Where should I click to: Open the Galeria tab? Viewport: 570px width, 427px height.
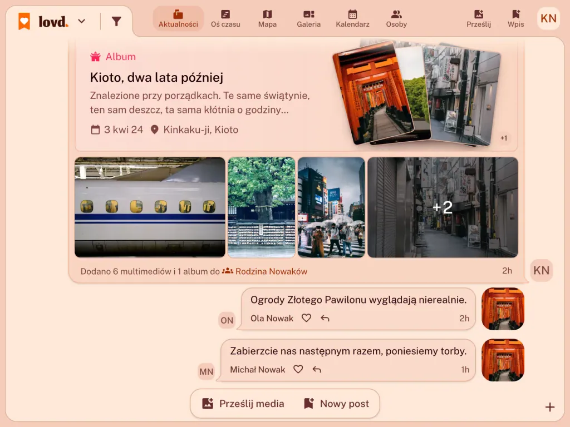308,18
